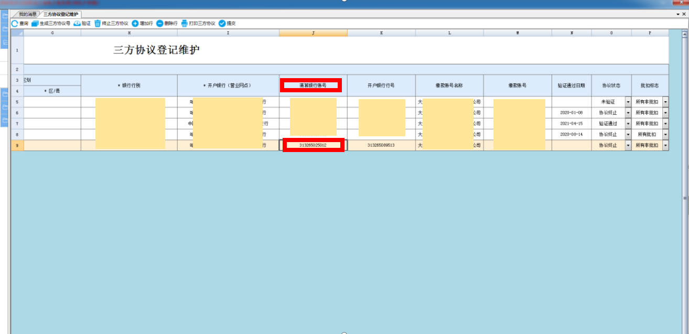This screenshot has height=334, width=689.
Task: Select column J header
Action: click(313, 33)
